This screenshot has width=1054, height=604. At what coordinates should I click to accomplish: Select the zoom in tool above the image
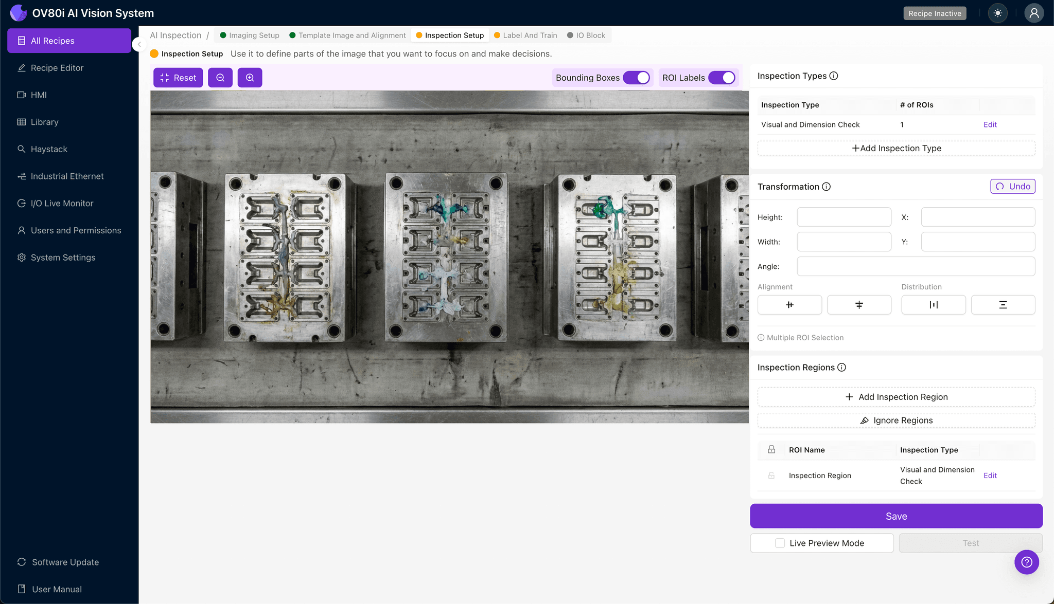[250, 77]
